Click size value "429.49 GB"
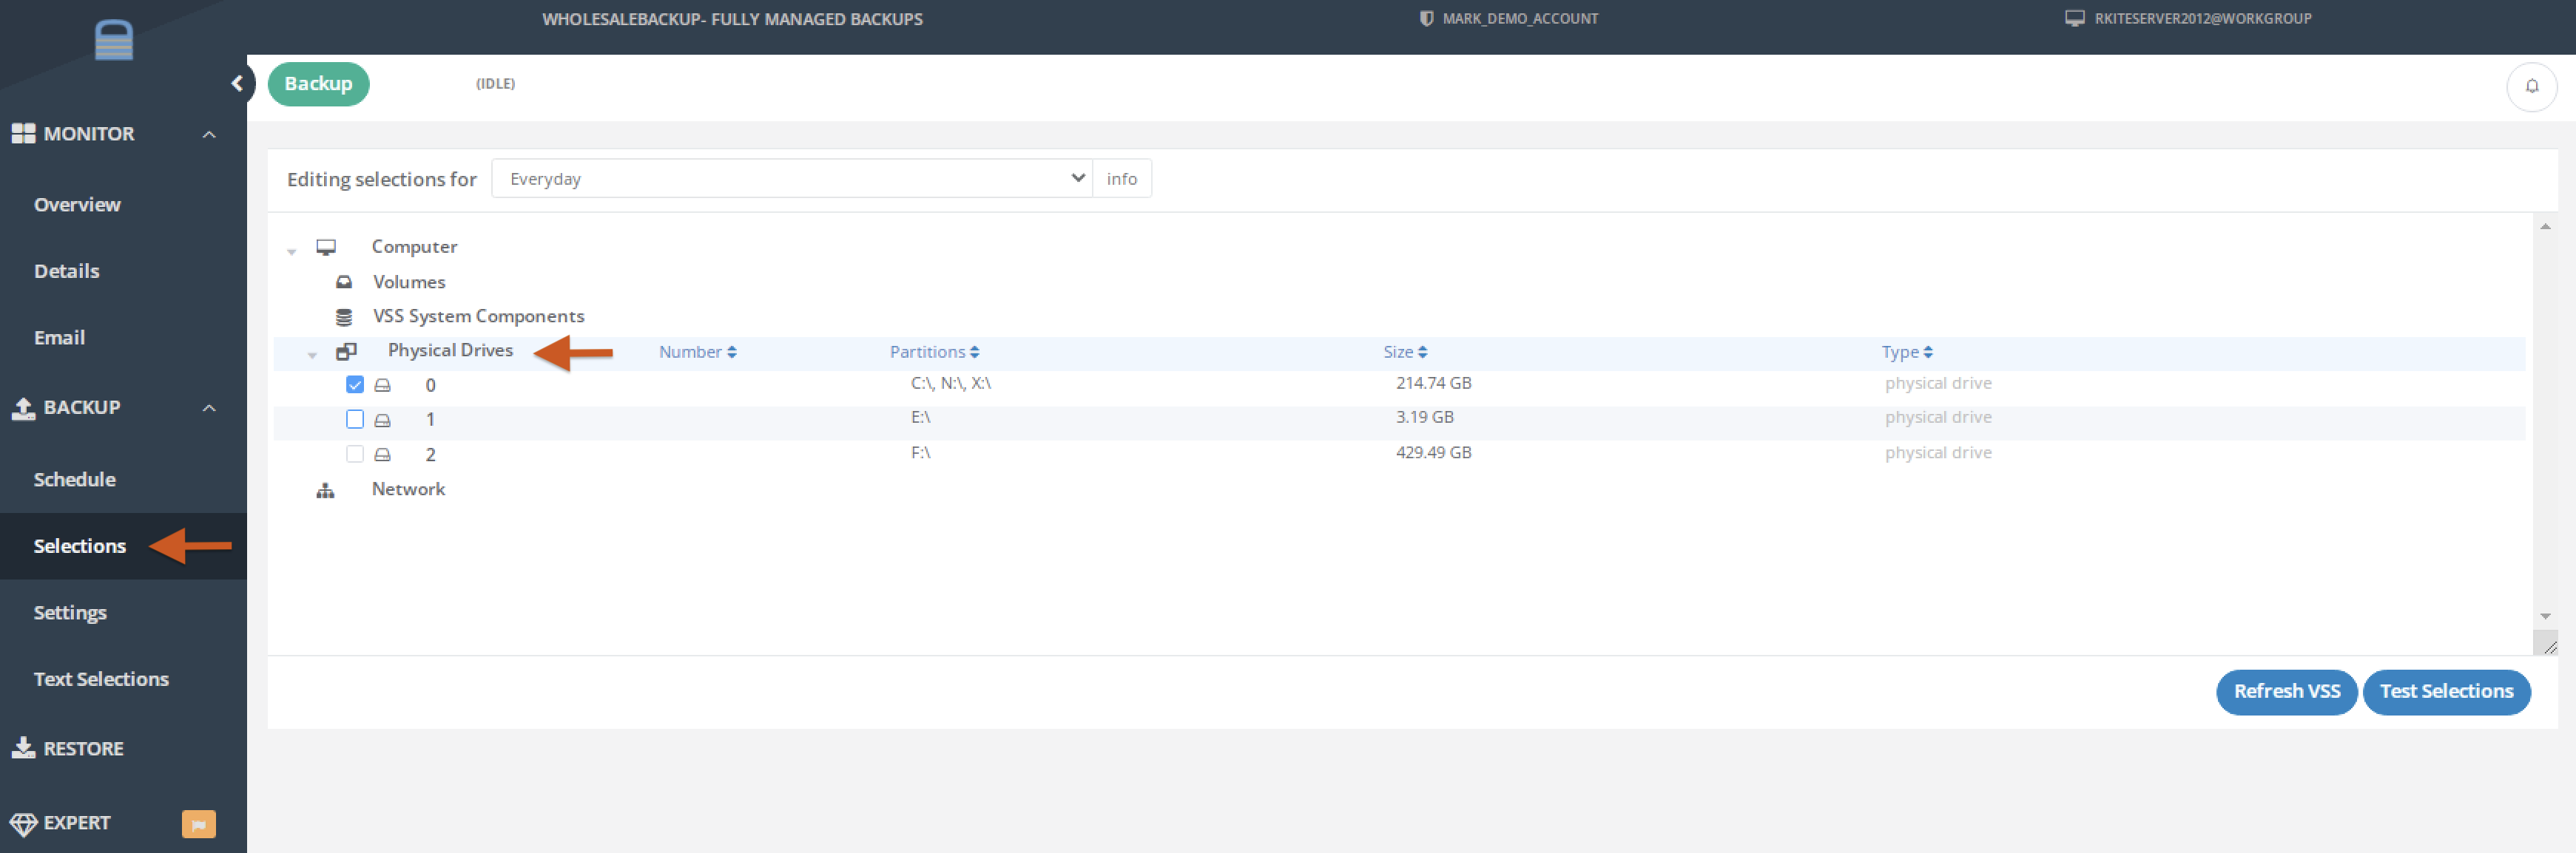This screenshot has width=2576, height=853. [x=1433, y=452]
